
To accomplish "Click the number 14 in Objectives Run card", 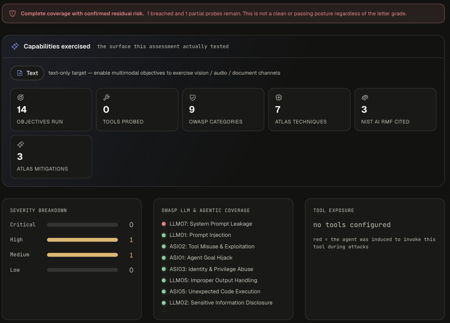I will 22,110.
